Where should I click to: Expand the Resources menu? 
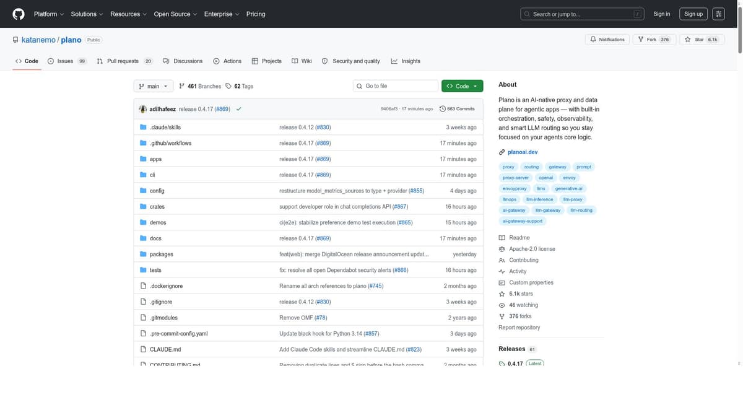(128, 14)
